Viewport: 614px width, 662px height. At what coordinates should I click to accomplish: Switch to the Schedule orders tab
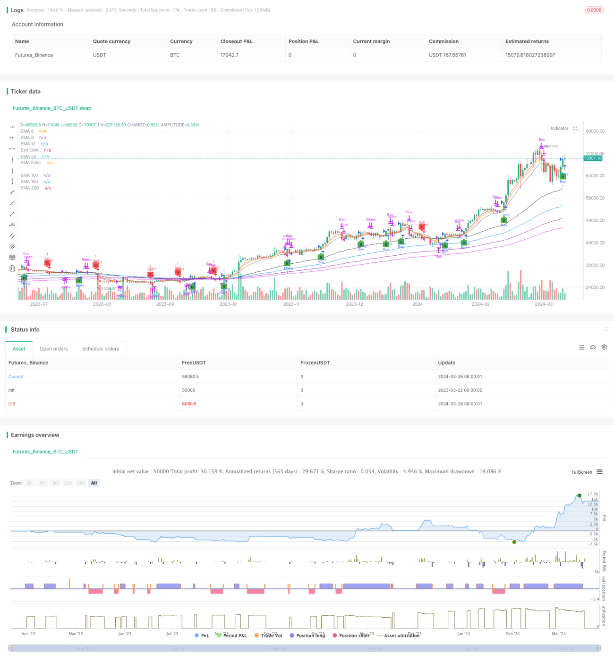pyautogui.click(x=101, y=349)
